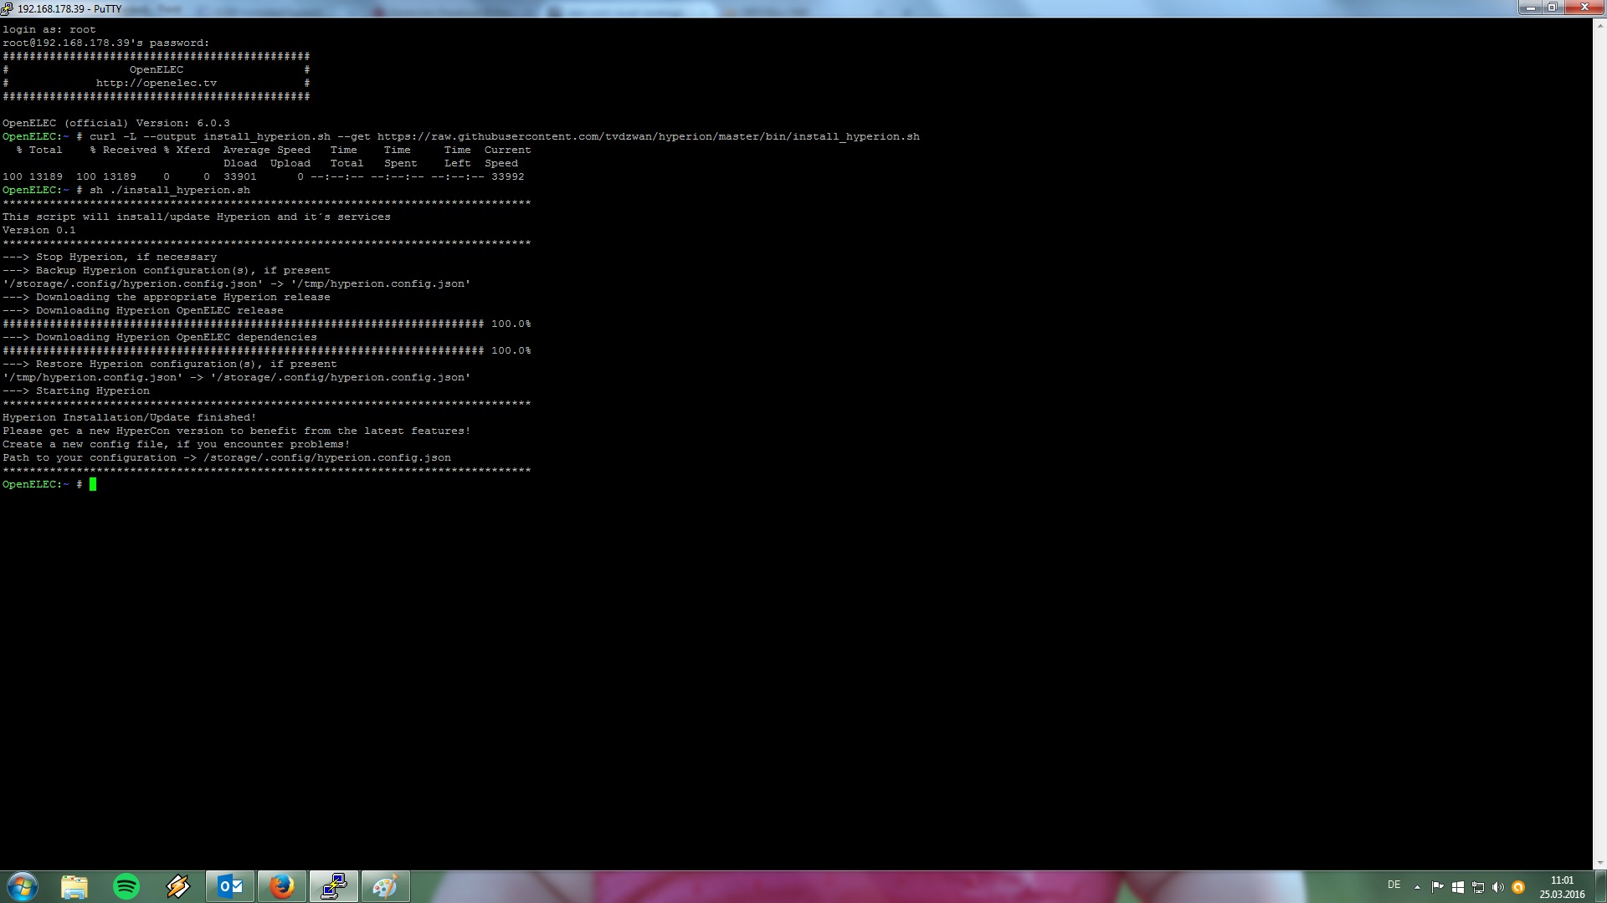This screenshot has height=903, width=1607.
Task: Click the PuTTY taskbar button
Action: tap(334, 886)
